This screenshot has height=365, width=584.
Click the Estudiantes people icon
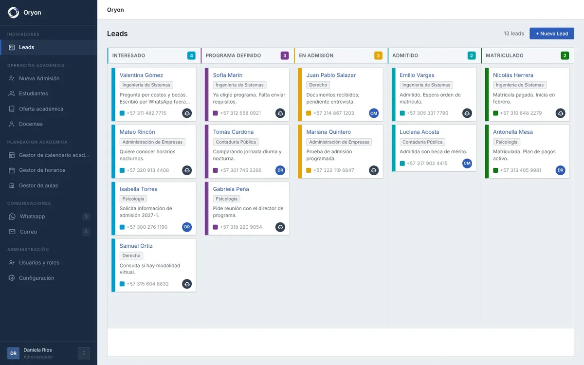(x=12, y=93)
